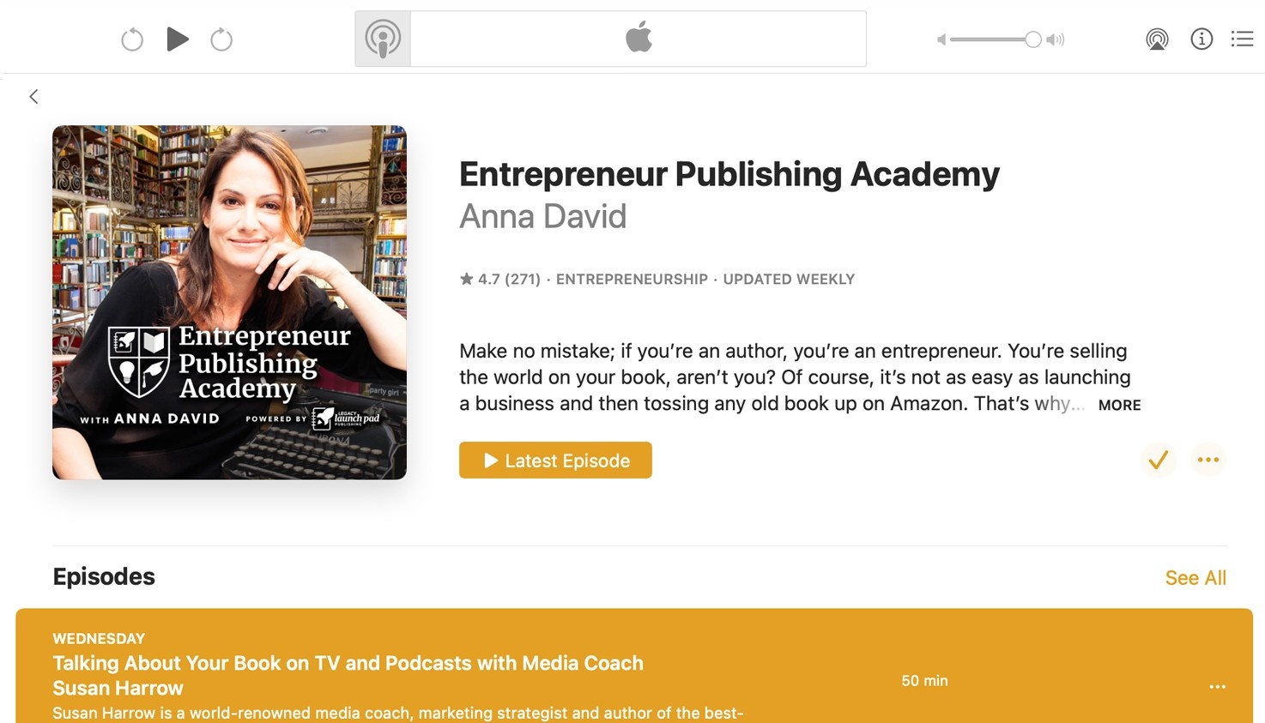Click the Apple logo now-playing display
Viewport: 1265px width, 723px height.
tap(639, 39)
